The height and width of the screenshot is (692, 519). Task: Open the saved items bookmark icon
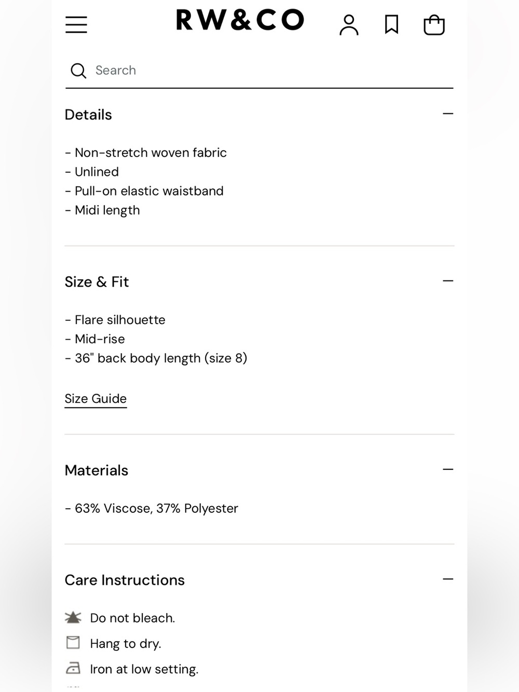click(392, 24)
